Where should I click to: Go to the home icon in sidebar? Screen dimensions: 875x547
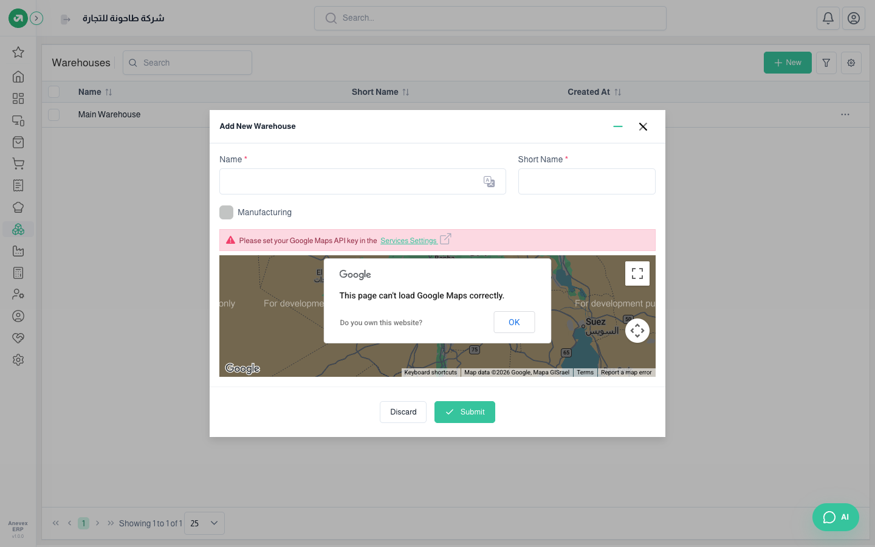click(x=18, y=77)
